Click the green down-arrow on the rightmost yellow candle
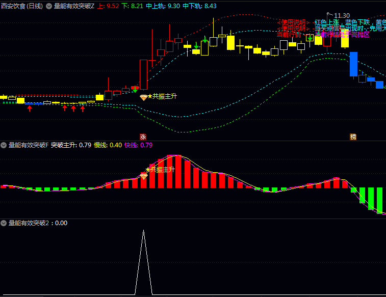Viewport: 386px width, 297px height. point(310,39)
